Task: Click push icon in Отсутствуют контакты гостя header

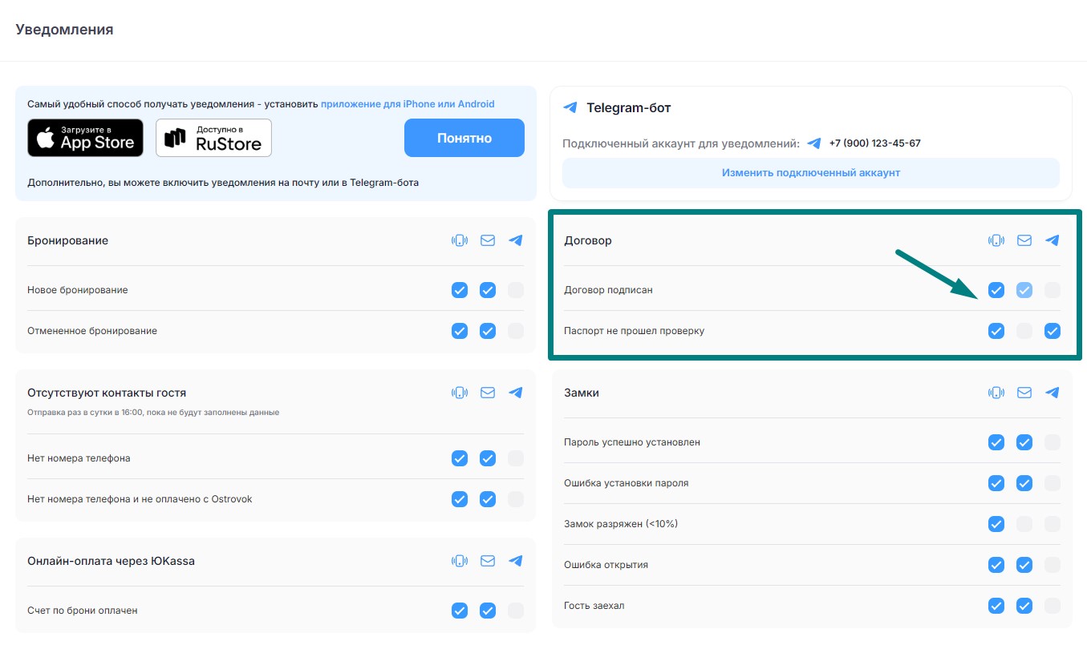Action: click(460, 393)
